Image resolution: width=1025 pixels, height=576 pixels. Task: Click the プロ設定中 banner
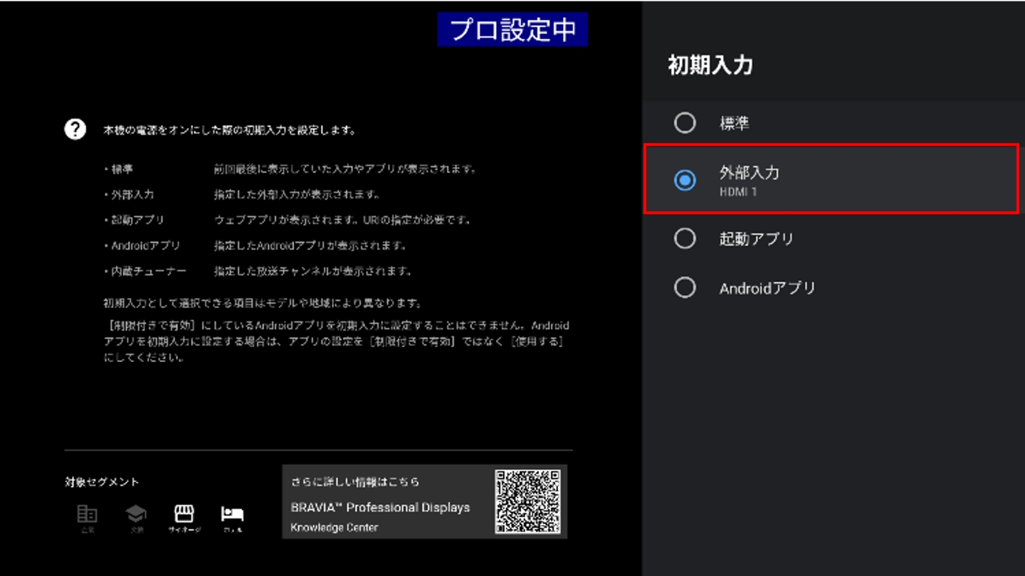click(512, 30)
